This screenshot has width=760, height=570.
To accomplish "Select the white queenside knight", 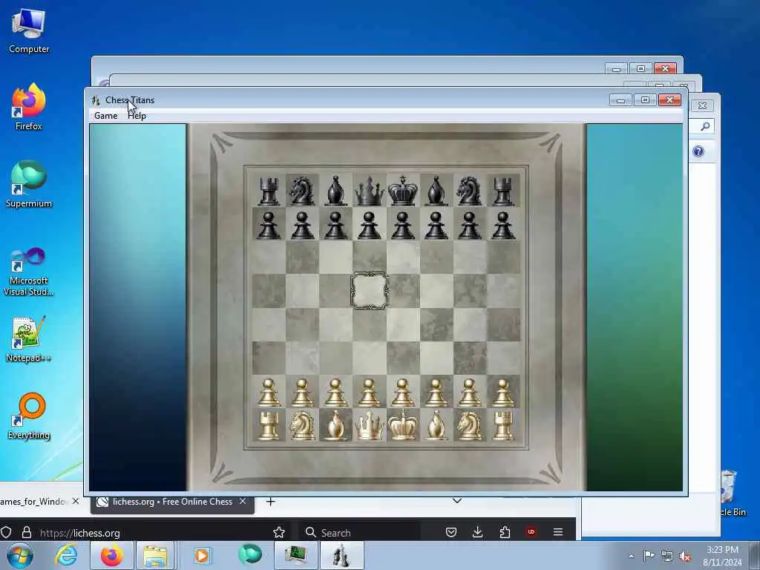I will click(303, 425).
